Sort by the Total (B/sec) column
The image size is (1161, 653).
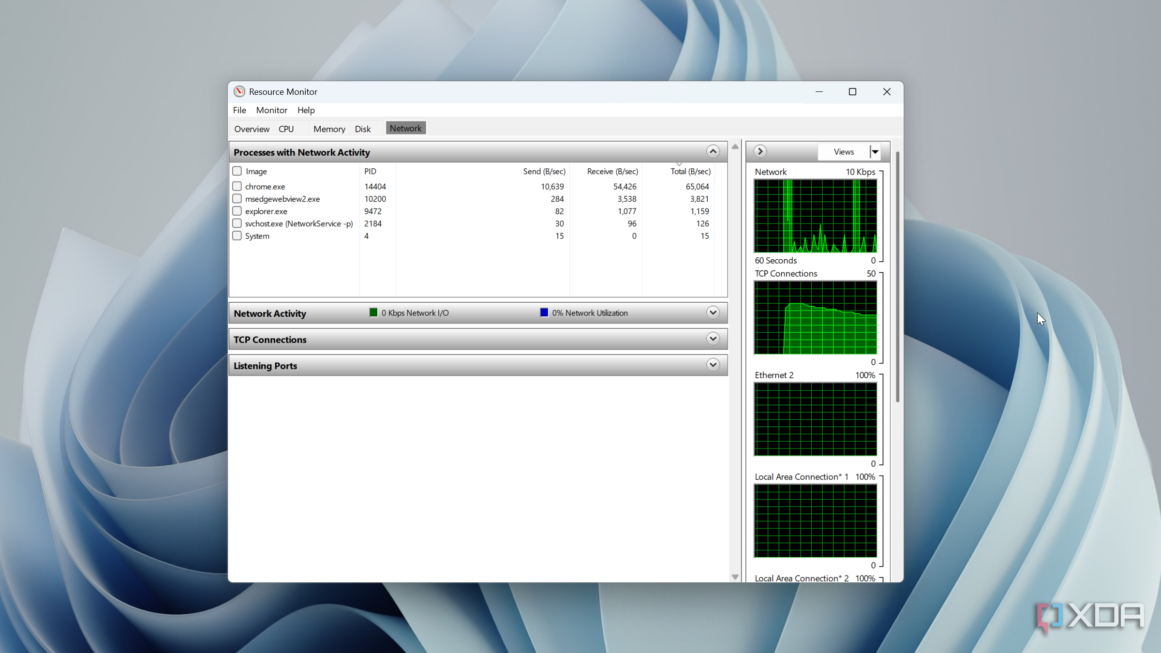[x=690, y=171]
